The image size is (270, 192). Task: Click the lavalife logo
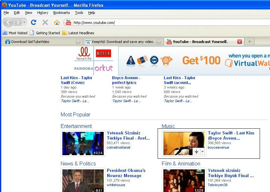tap(84, 53)
